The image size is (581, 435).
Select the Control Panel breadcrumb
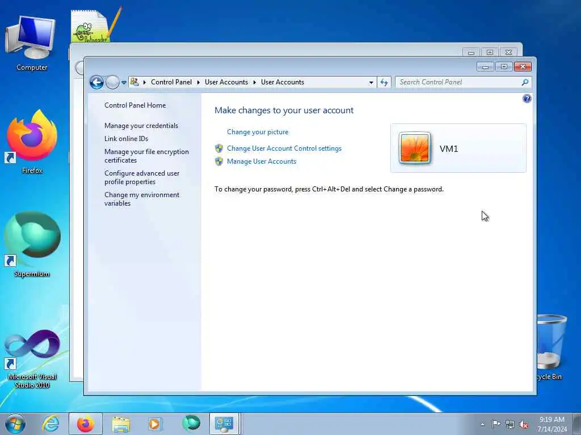click(x=171, y=82)
